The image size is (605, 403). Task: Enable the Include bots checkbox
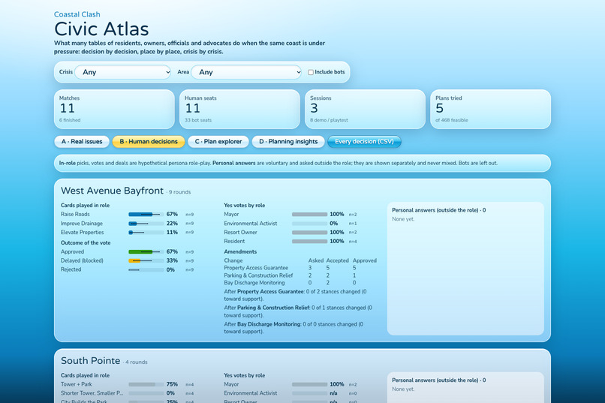pyautogui.click(x=311, y=72)
